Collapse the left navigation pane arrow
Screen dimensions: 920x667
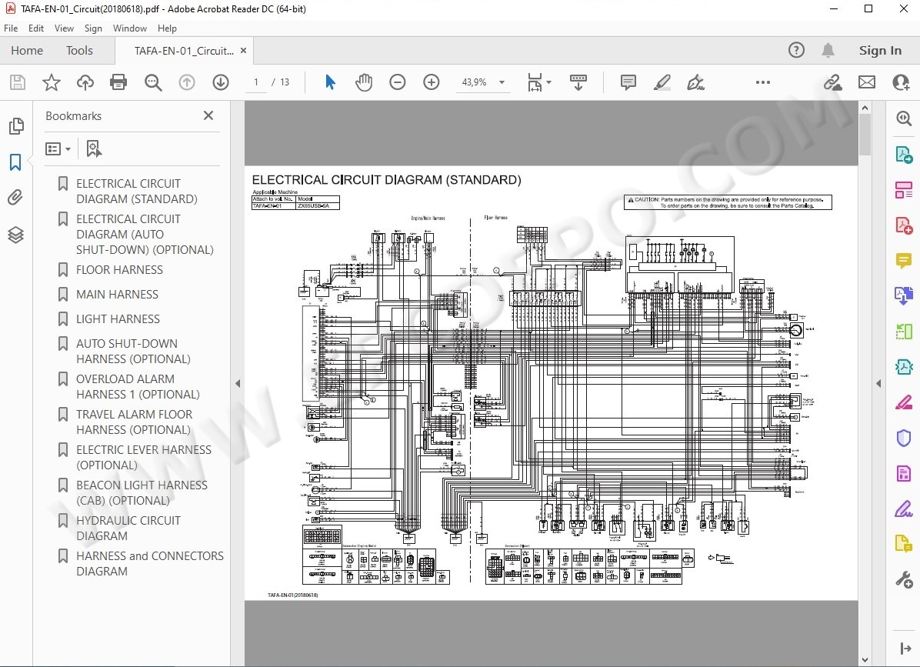click(x=238, y=384)
